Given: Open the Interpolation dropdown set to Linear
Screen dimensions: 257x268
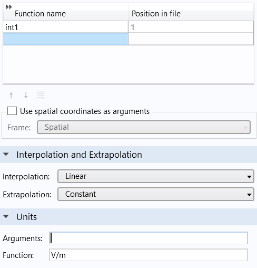Looking at the screenshot, I should point(156,176).
